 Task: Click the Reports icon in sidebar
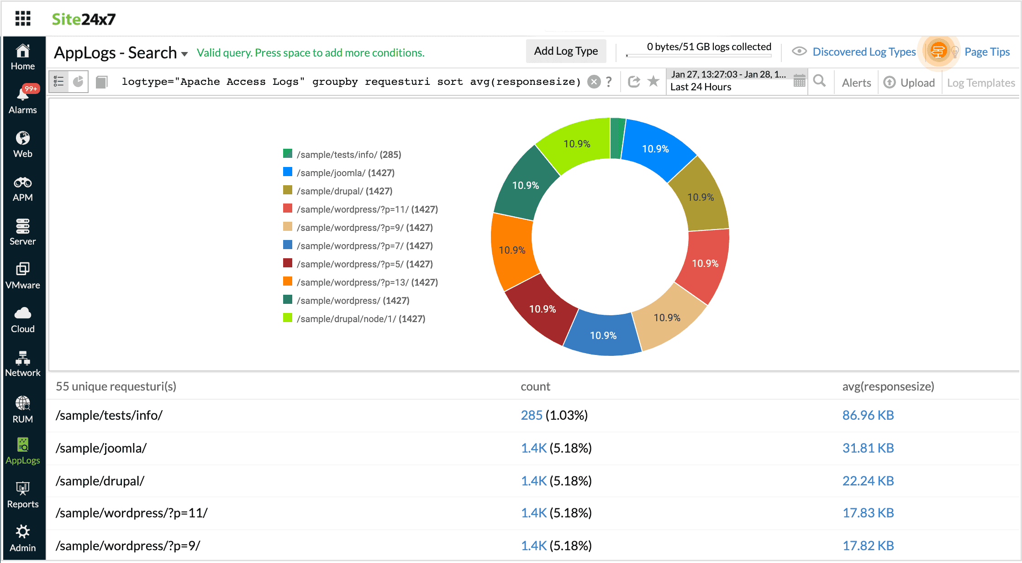point(22,495)
